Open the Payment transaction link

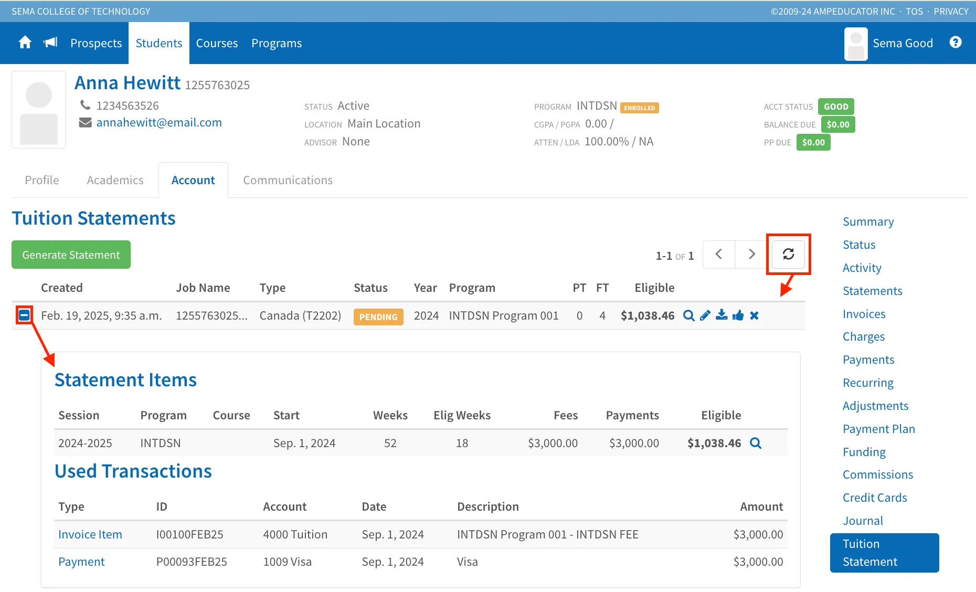coord(81,562)
